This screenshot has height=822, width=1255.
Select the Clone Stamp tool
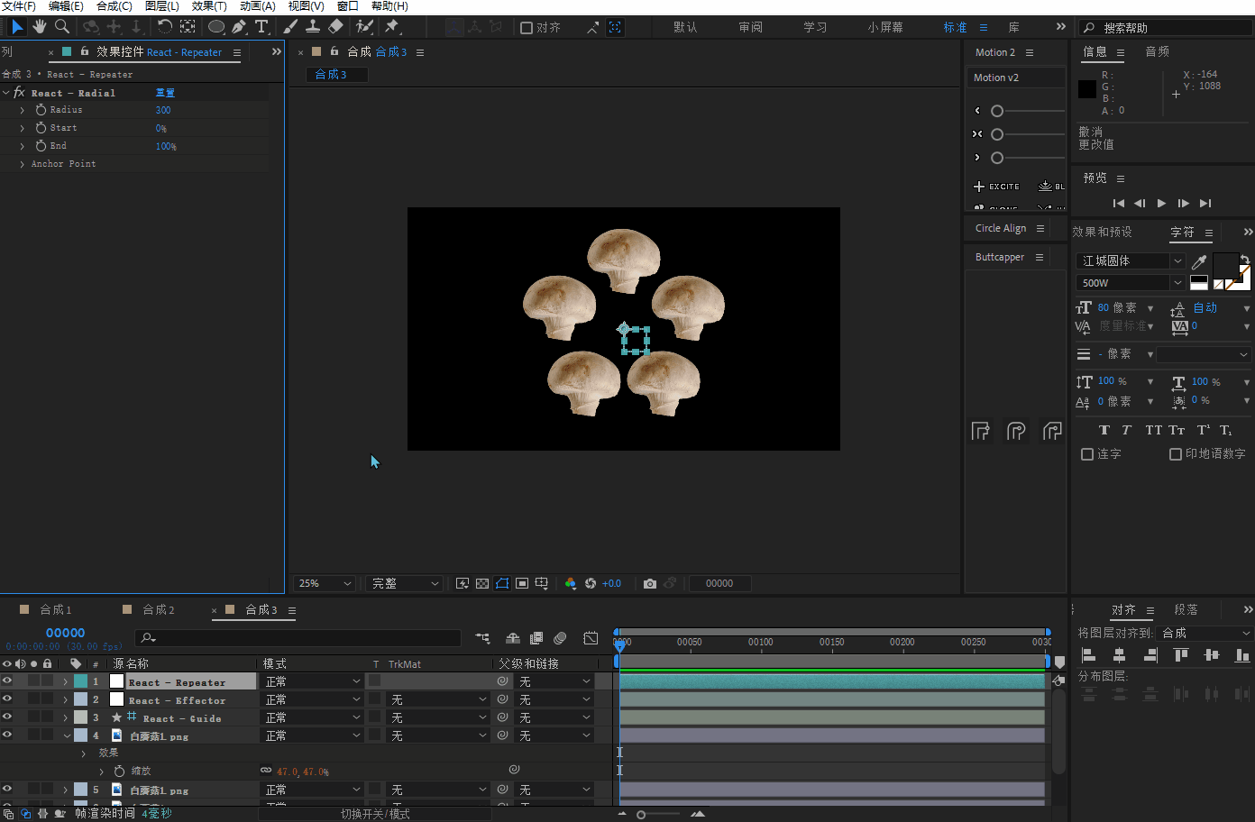pos(313,27)
